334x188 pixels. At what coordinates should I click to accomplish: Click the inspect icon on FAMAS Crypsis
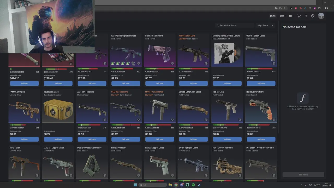point(37,120)
